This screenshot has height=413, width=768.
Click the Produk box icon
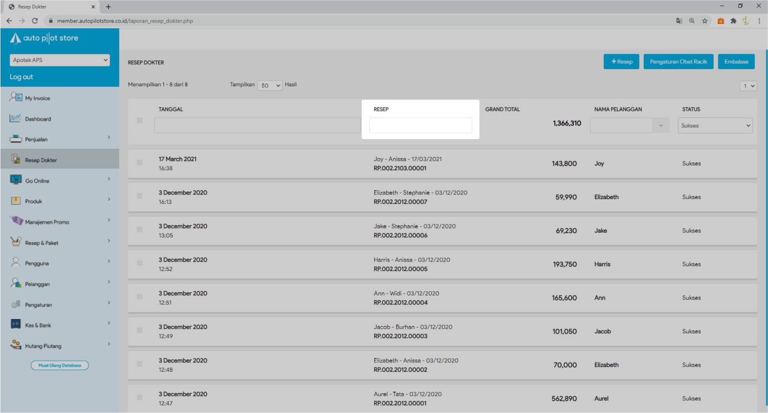tap(16, 201)
